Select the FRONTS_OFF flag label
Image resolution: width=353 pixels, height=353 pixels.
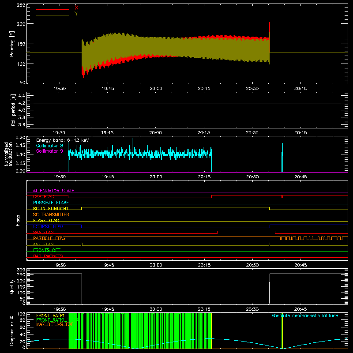47,250
